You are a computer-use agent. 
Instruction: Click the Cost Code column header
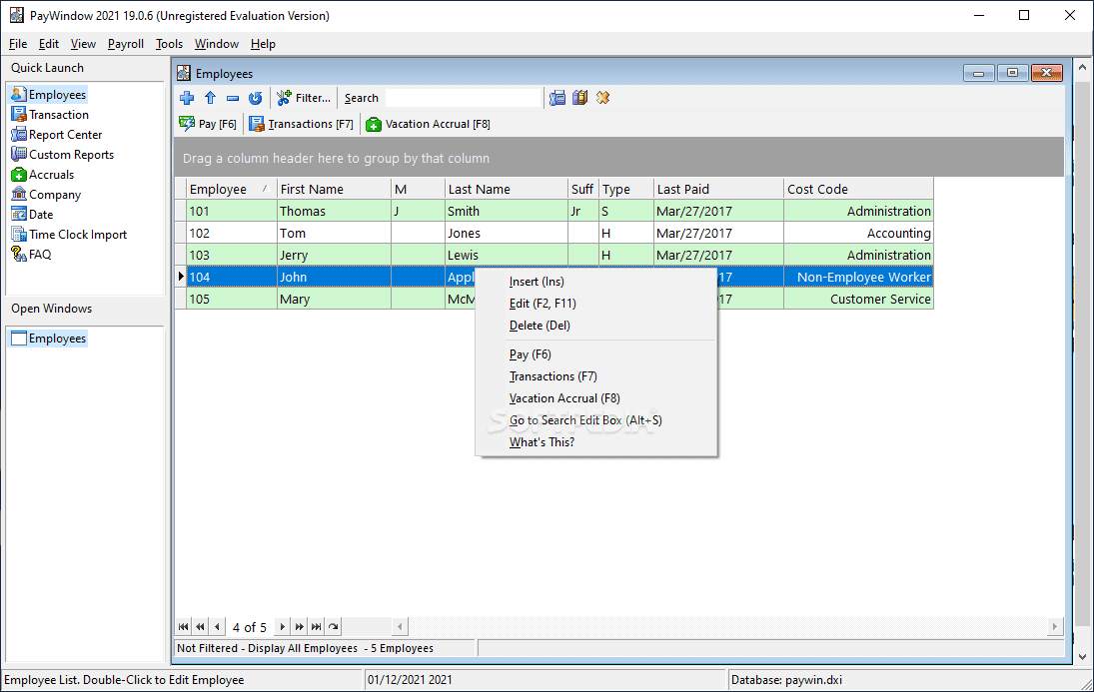(859, 189)
